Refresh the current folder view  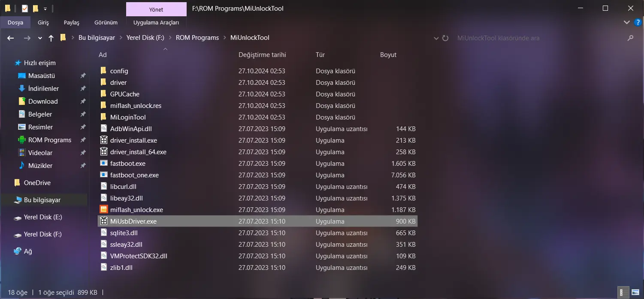click(x=445, y=38)
